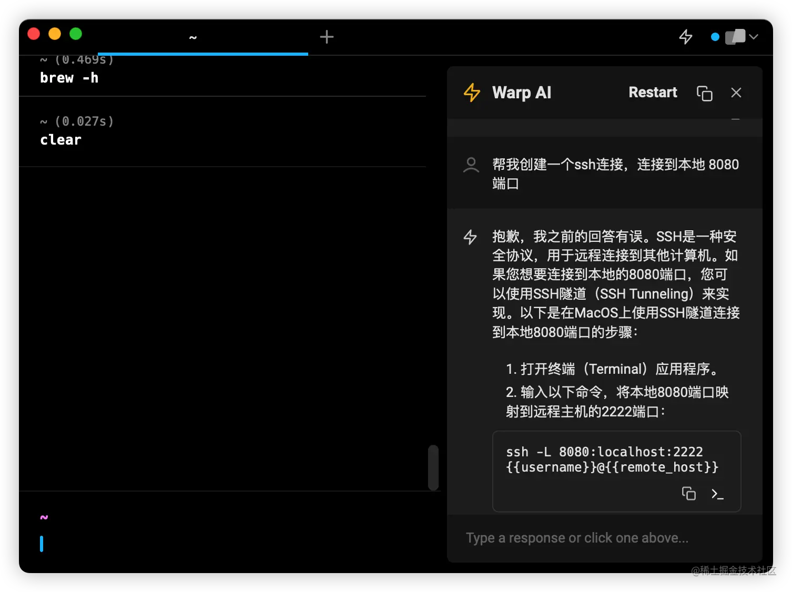The width and height of the screenshot is (792, 592).
Task: Insert the ssh command into terminal input
Action: pyautogui.click(x=717, y=494)
